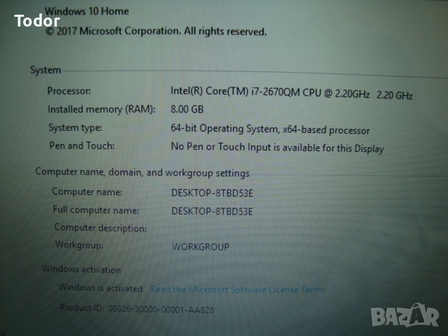
Task: Click the Full computer name label
Action: pos(95,209)
